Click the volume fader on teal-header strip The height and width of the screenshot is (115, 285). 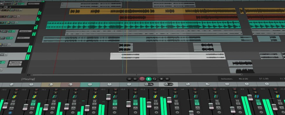(x=87, y=108)
